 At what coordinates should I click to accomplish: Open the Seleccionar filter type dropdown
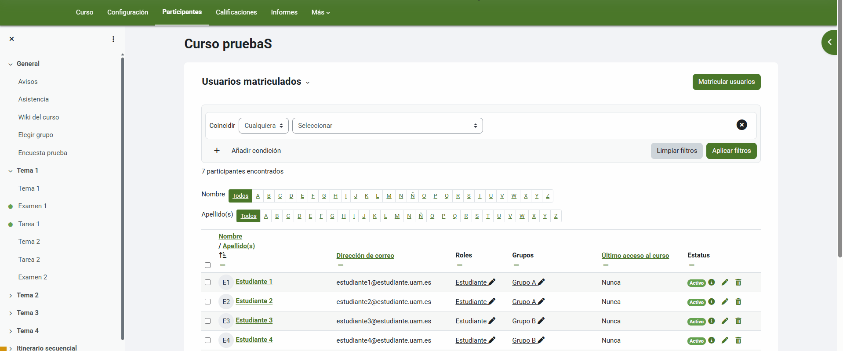[x=387, y=126]
